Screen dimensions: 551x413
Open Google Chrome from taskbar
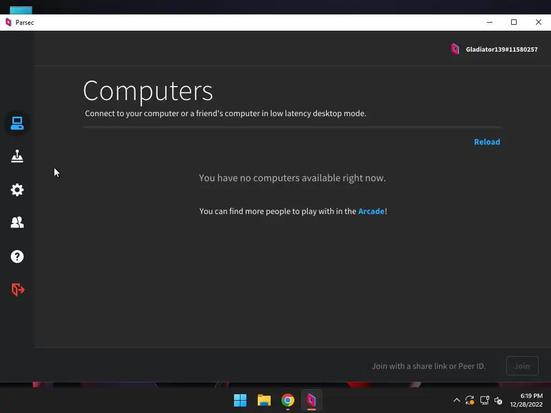288,400
